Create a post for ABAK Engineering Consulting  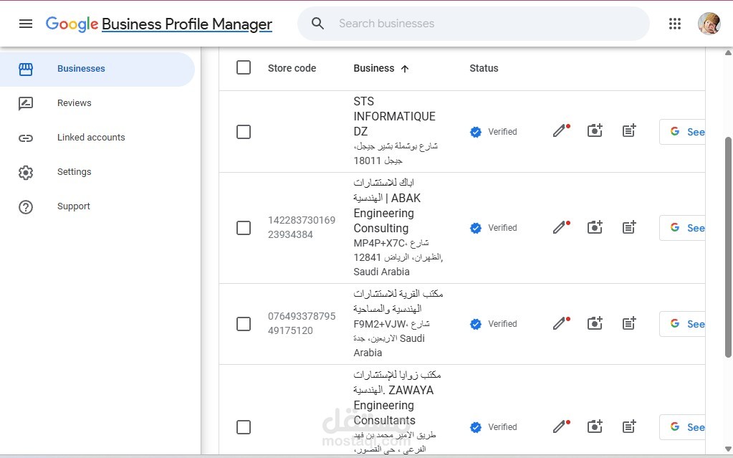pyautogui.click(x=628, y=227)
